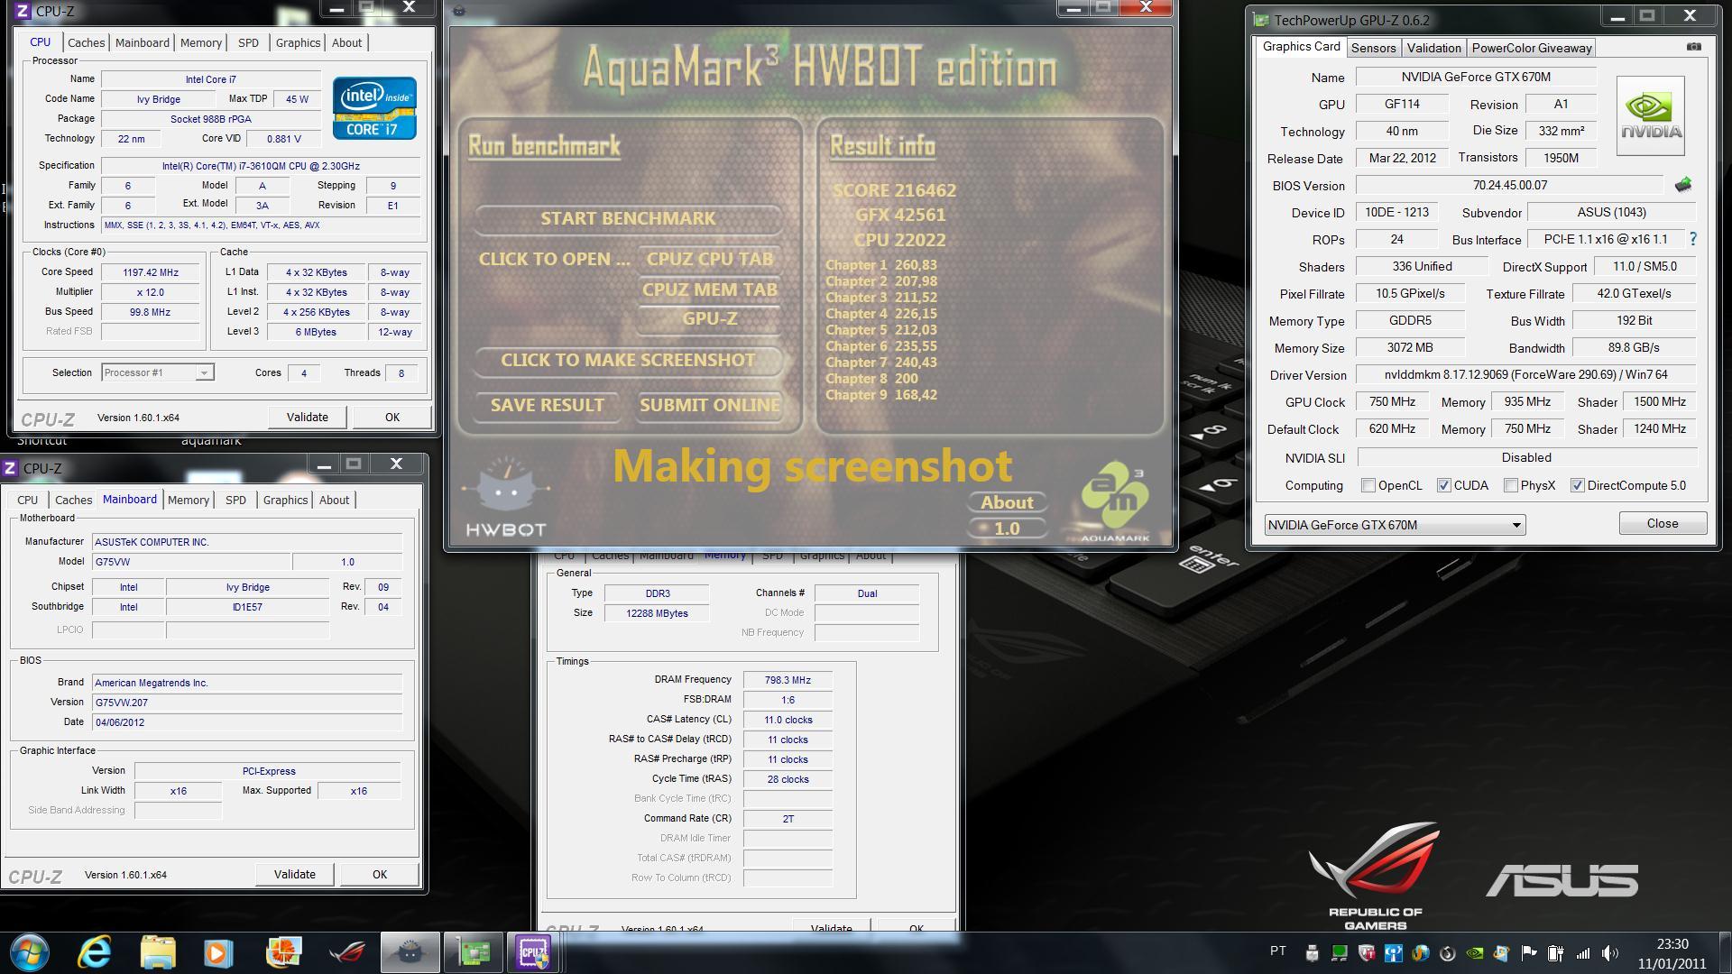The width and height of the screenshot is (1732, 974).
Task: Click the DRAM Frequency value 798.3 MHz
Action: pyautogui.click(x=788, y=680)
